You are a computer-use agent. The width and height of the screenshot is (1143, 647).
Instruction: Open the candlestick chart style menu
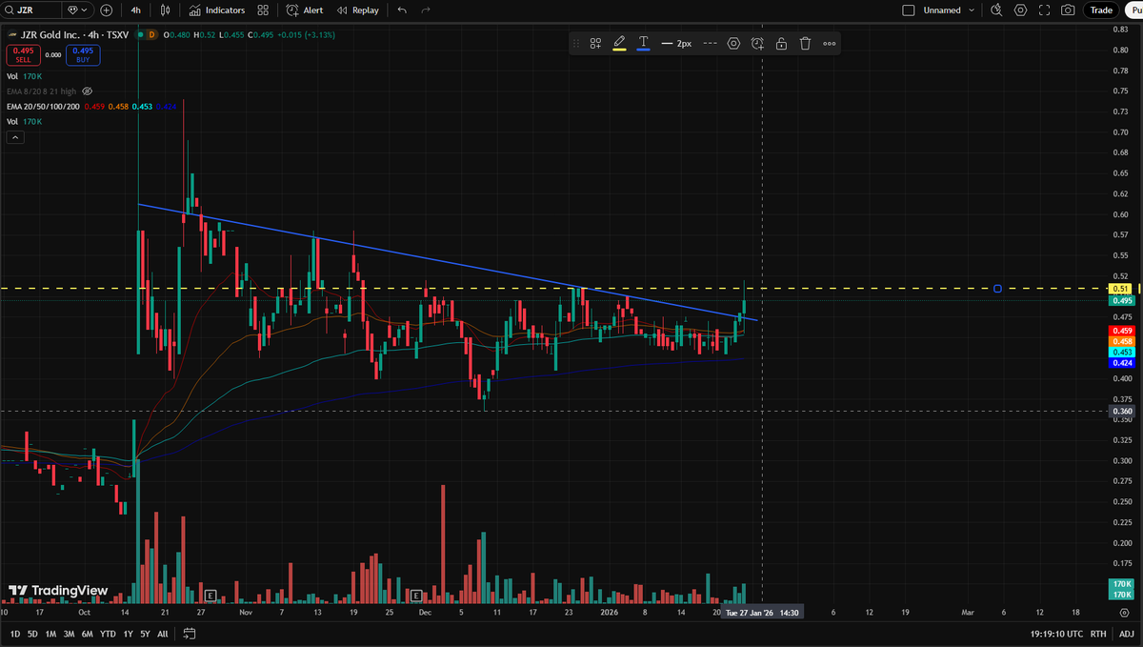(x=166, y=10)
